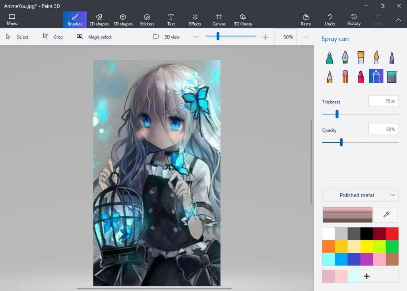
Task: Select the Oil brush tool
Action: pyautogui.click(x=360, y=57)
